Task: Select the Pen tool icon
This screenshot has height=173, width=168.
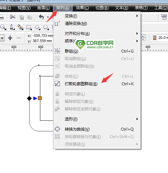Action: [x=12, y=27]
